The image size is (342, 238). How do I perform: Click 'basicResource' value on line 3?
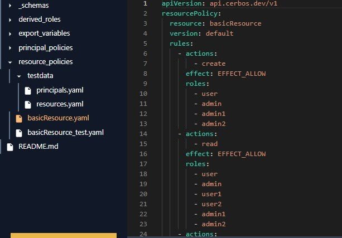(x=235, y=23)
